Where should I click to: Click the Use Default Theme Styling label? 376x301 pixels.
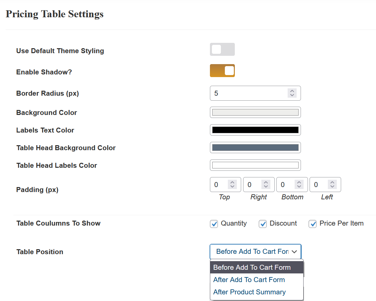tap(60, 51)
